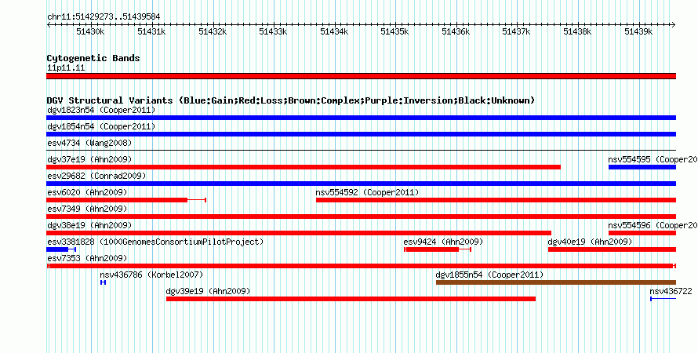The height and width of the screenshot is (353, 698).
Task: Select the 11p11.11 band label
Action: tap(66, 68)
